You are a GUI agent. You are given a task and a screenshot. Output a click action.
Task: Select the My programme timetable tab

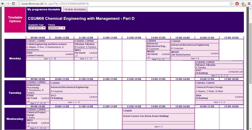point(44,9)
